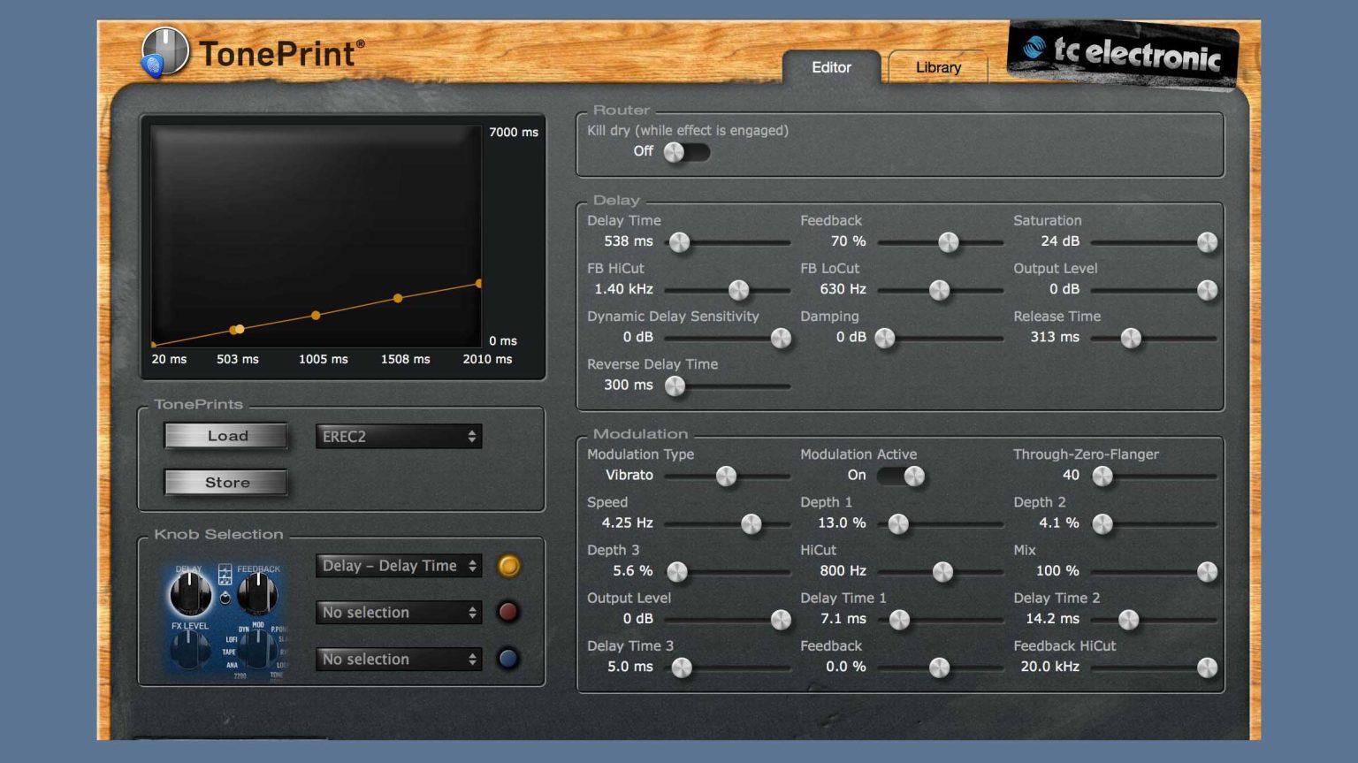Viewport: 1358px width, 763px height.
Task: Switch to the Library tab
Action: point(937,67)
